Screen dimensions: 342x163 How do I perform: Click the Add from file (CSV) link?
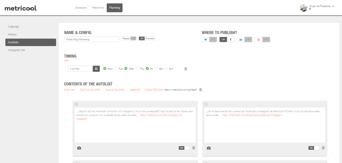90,89
